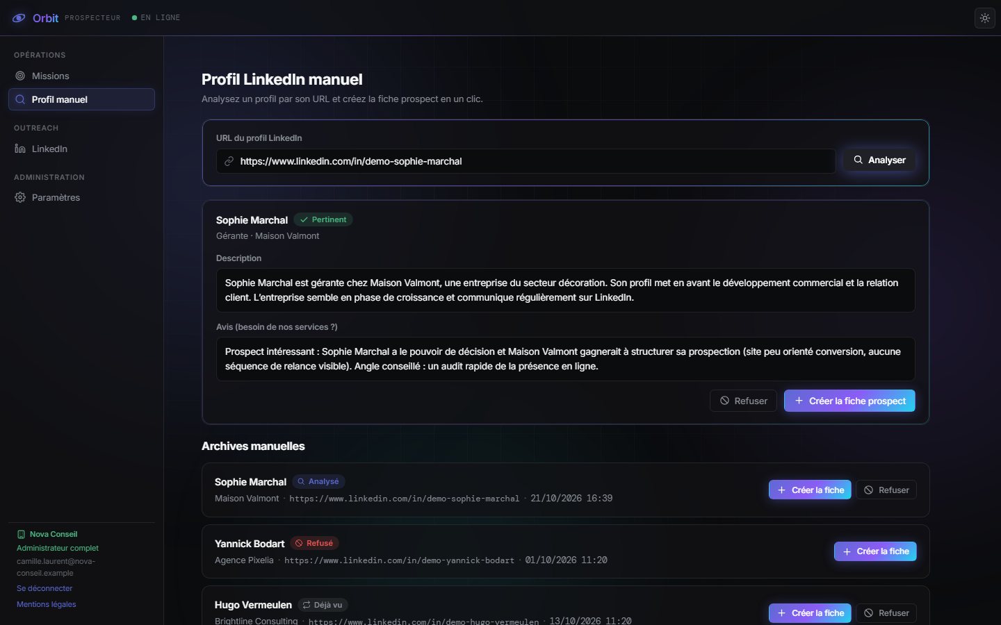Refuse archived Hugo Vermeulen entry
This screenshot has height=625, width=1001.
[886, 613]
